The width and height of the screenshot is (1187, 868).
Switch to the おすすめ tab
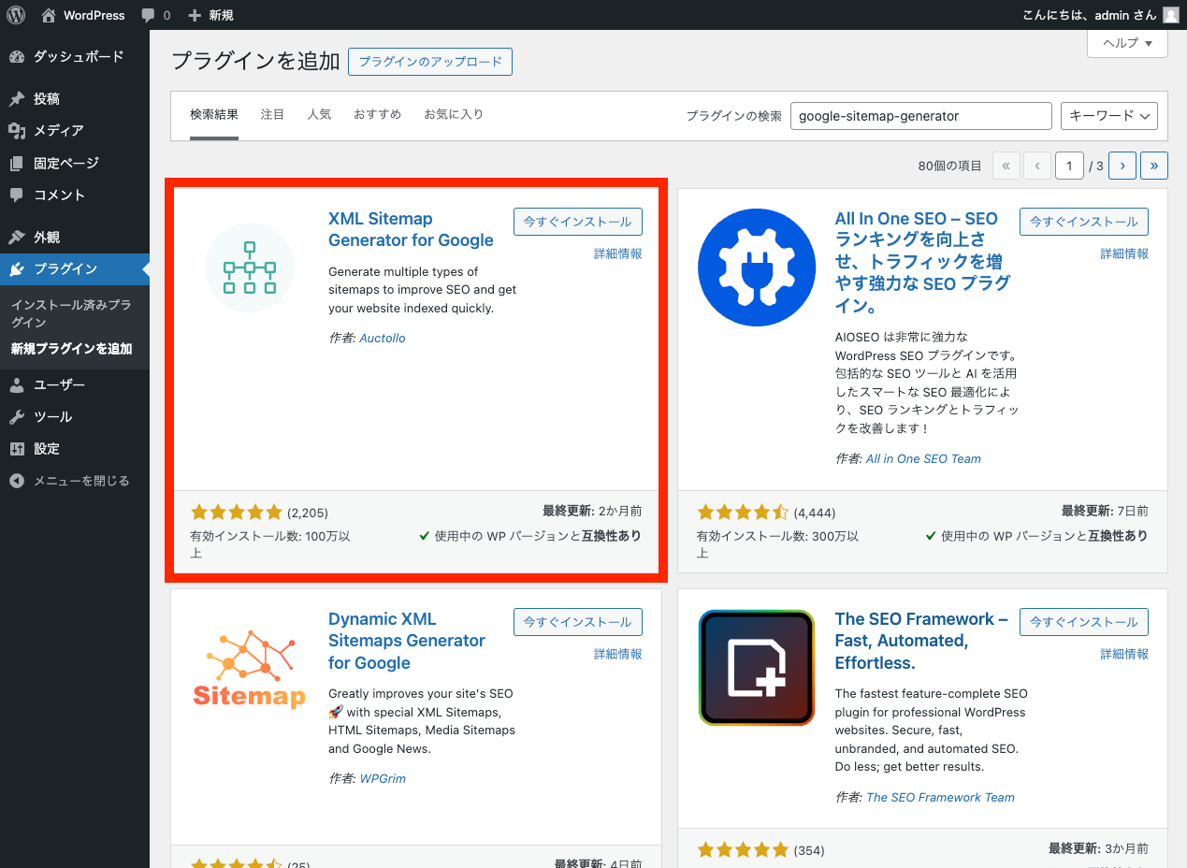coord(377,114)
